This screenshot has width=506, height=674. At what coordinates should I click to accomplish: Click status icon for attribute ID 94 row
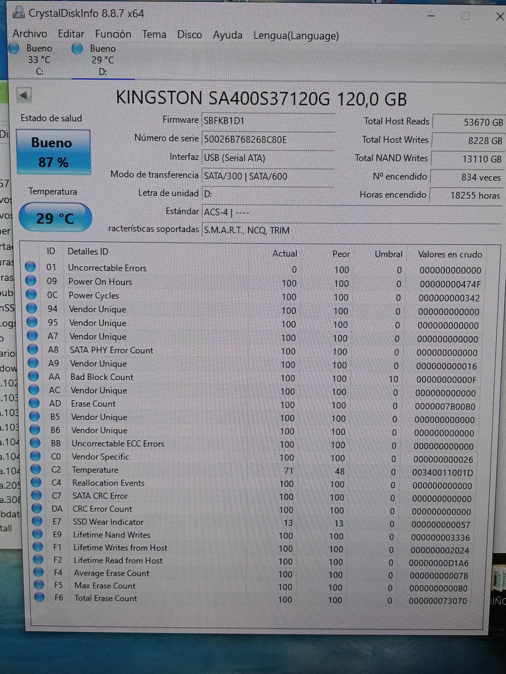point(31,308)
